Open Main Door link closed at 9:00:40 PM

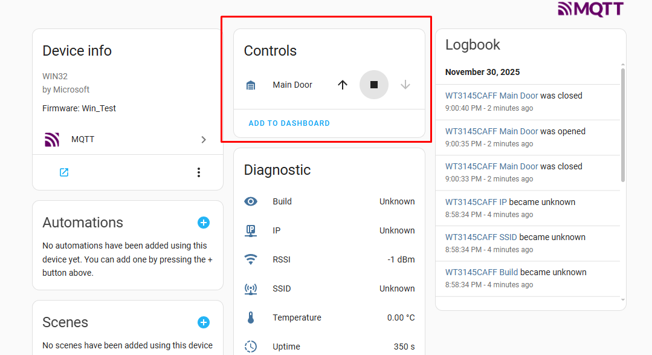pos(491,96)
